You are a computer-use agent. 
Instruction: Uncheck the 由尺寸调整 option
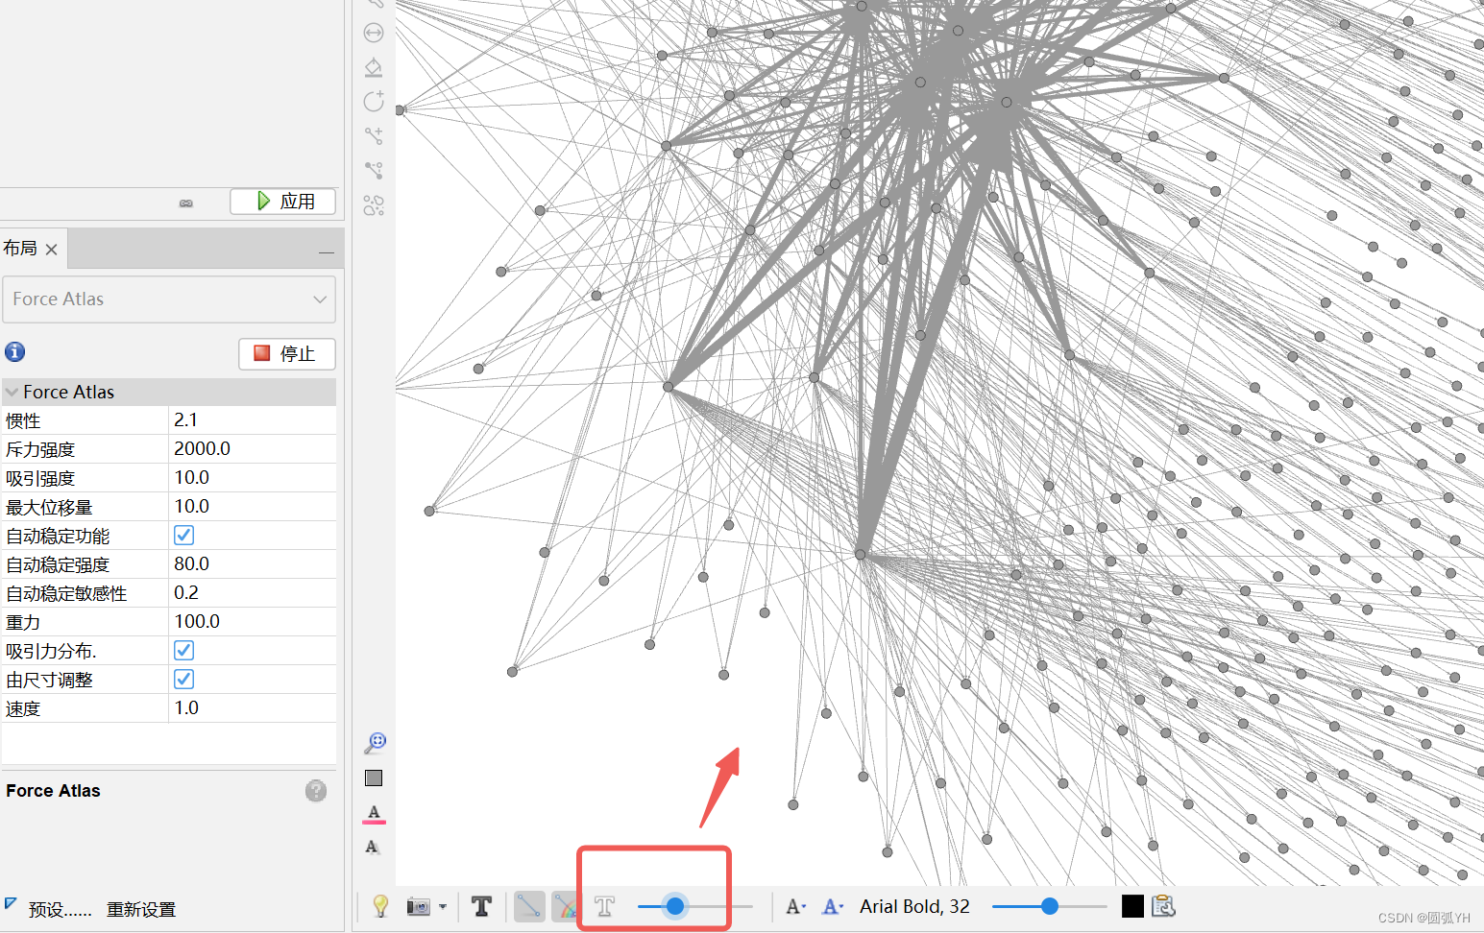coord(183,679)
